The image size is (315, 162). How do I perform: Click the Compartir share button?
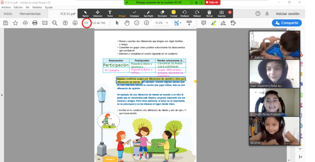pyautogui.click(x=287, y=23)
